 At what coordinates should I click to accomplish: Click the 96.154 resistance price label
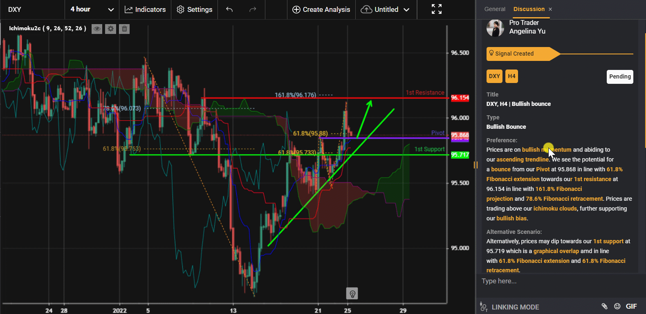(460, 98)
